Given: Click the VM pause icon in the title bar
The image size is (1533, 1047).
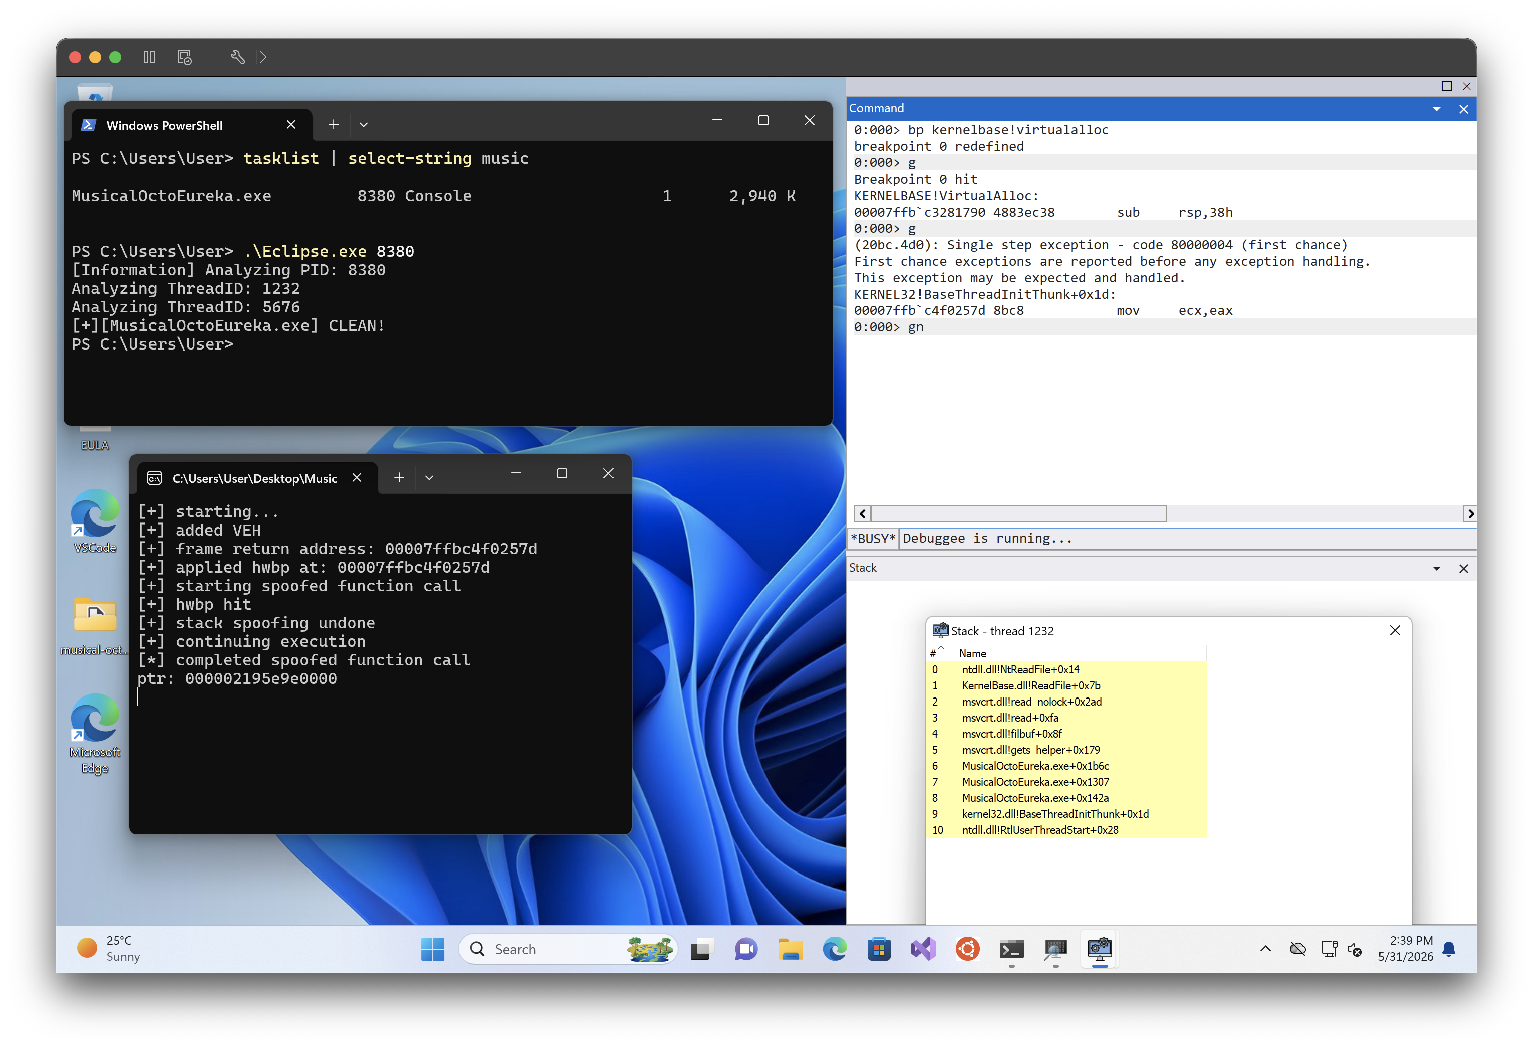Looking at the screenshot, I should tap(149, 57).
